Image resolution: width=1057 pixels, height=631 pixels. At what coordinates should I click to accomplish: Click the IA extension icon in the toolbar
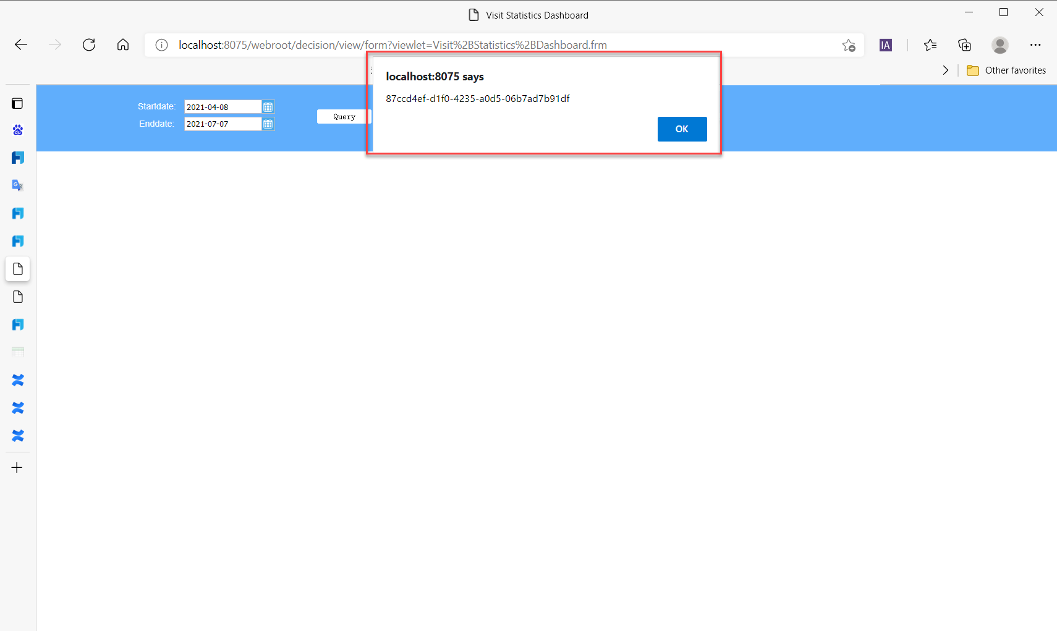coord(886,44)
